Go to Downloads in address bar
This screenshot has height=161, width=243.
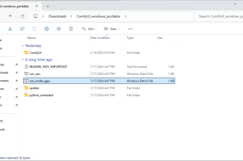[57, 16]
